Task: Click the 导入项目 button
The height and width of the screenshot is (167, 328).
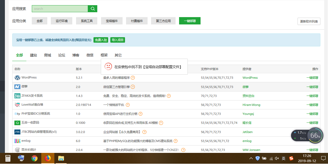Action: pos(118,40)
